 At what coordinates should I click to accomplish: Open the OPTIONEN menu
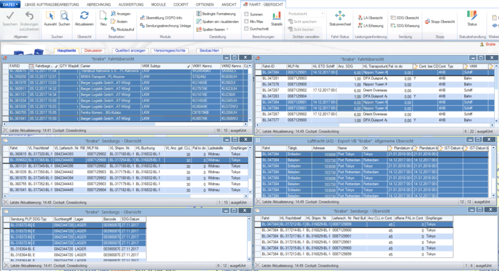click(x=205, y=5)
